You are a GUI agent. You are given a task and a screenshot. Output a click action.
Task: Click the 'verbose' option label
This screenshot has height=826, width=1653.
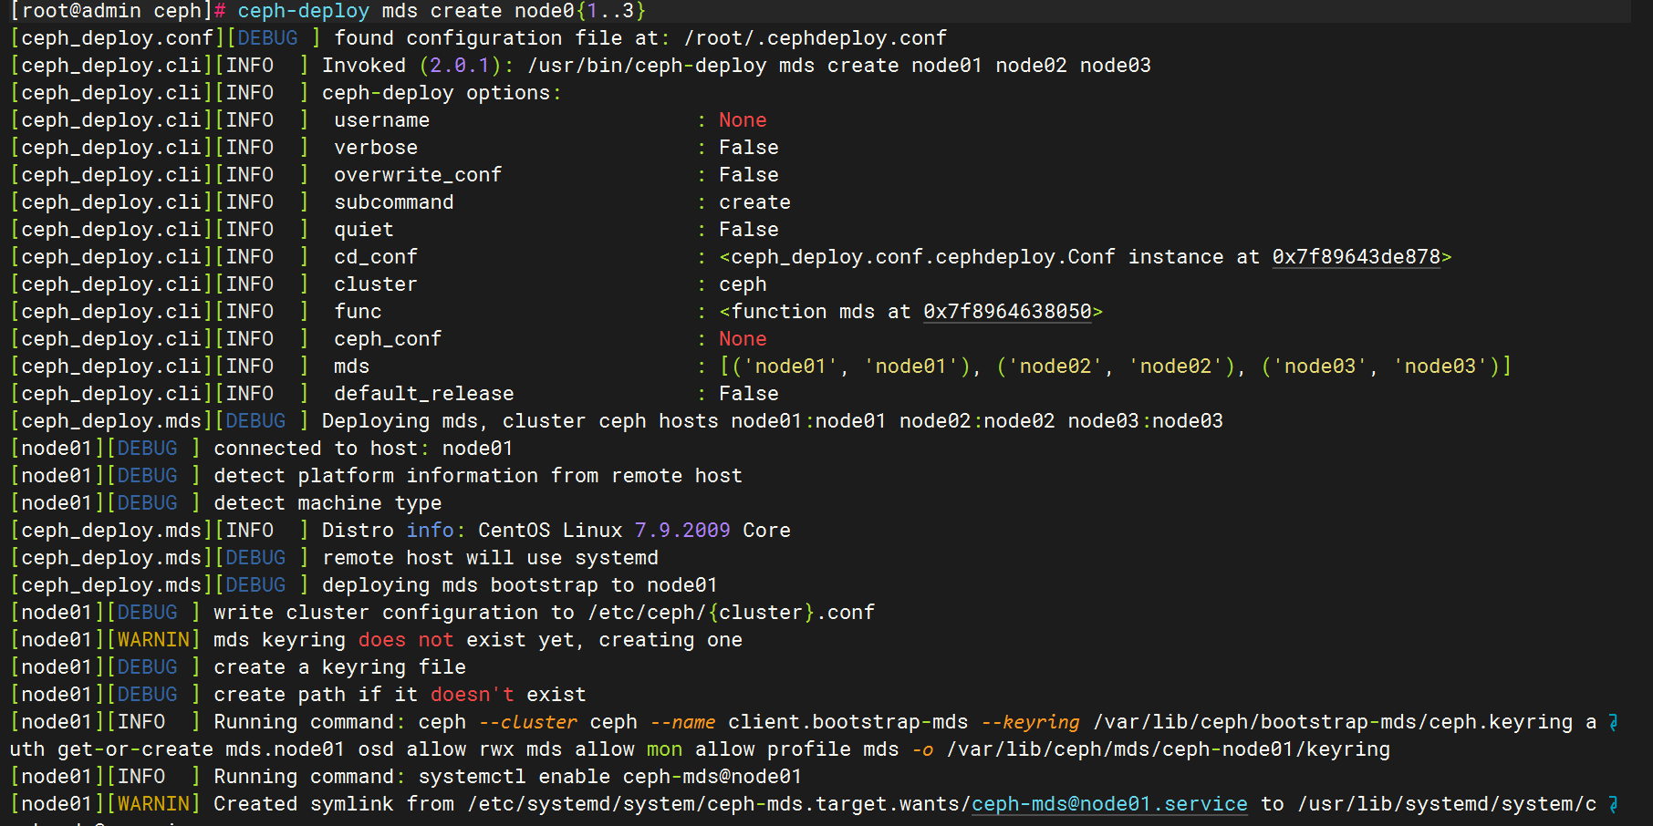pos(376,148)
